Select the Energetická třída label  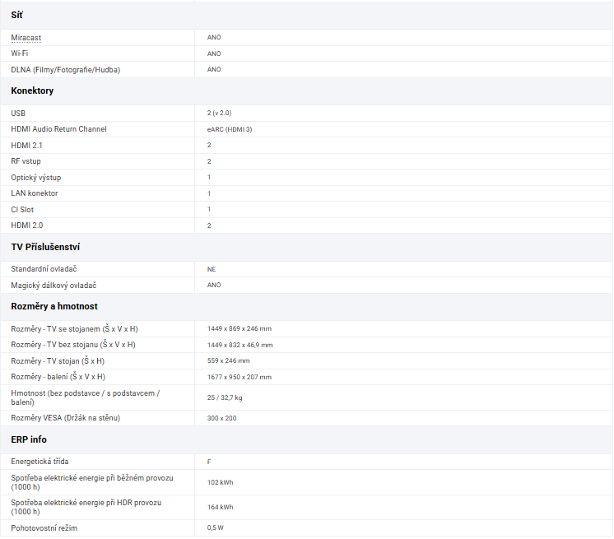pos(40,462)
